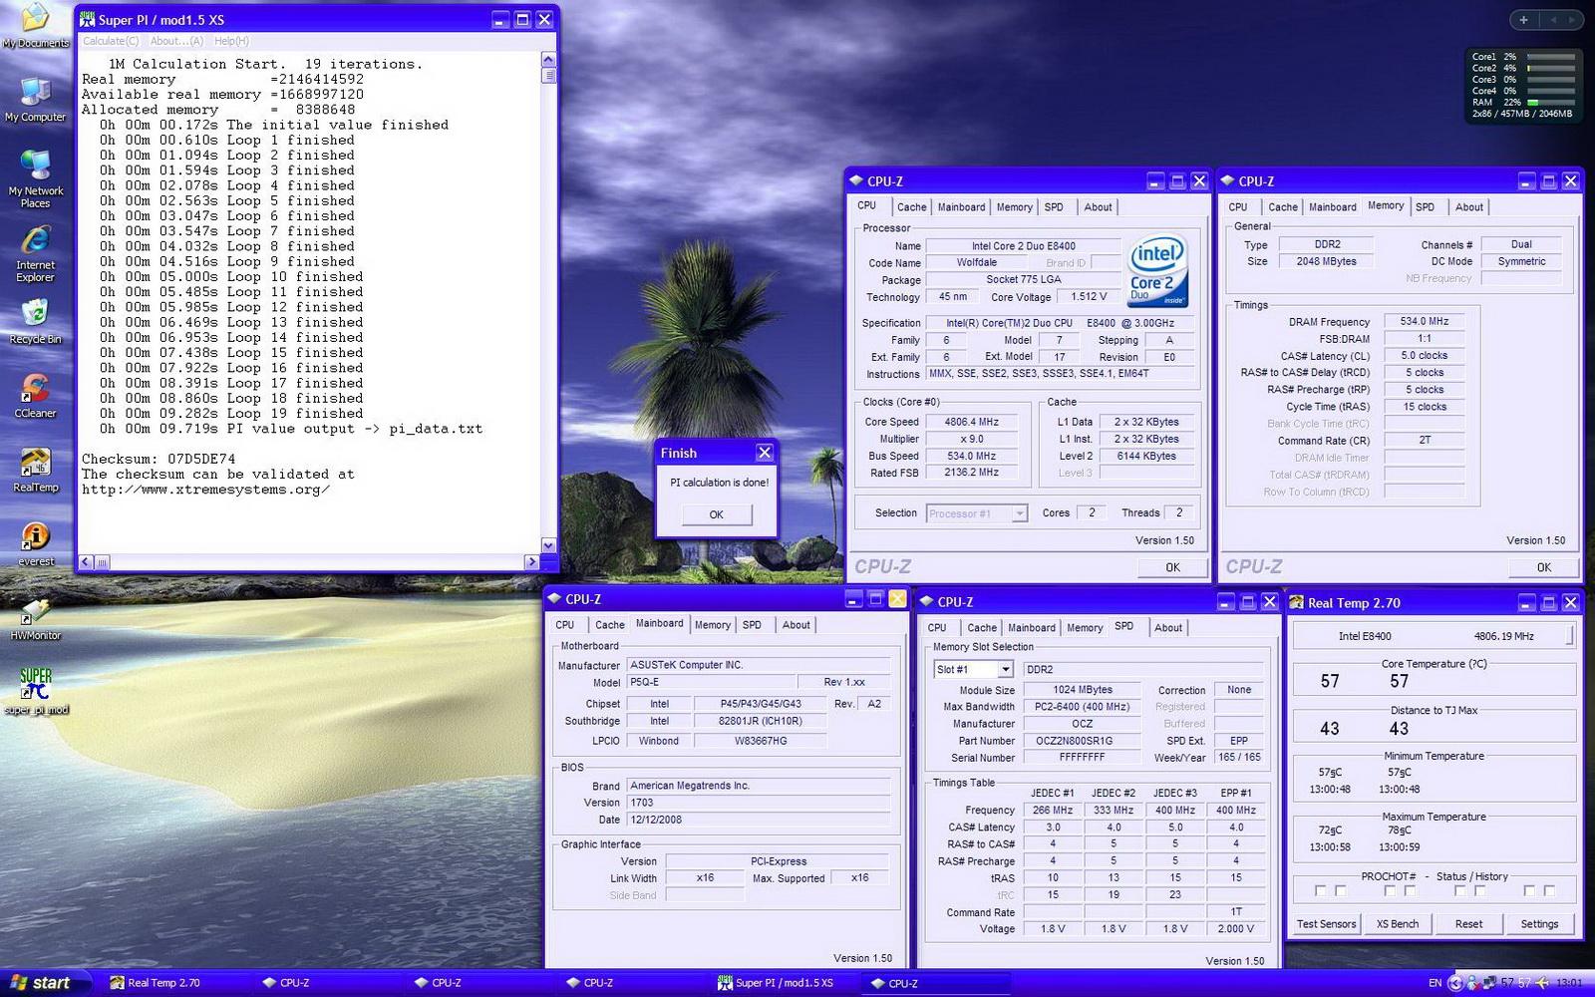Click the XS Bench button in Real Temp

pyautogui.click(x=1398, y=924)
